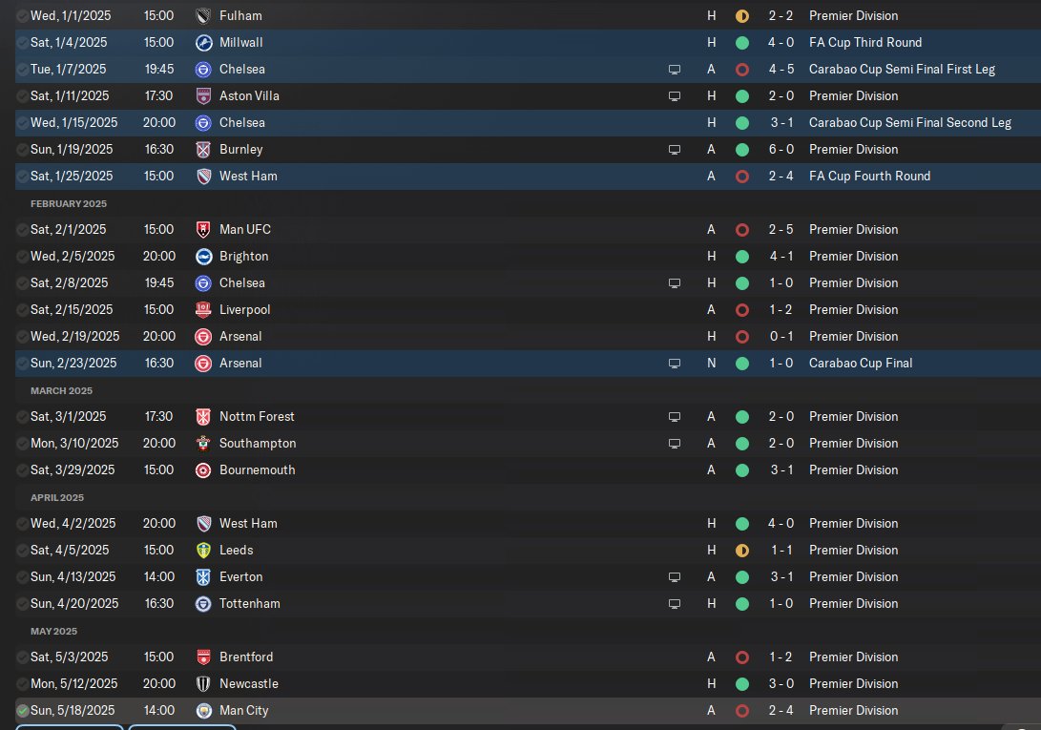Select the FA Cup Fourth Round row
Viewport: 1041px width, 730px height.
tap(477, 177)
